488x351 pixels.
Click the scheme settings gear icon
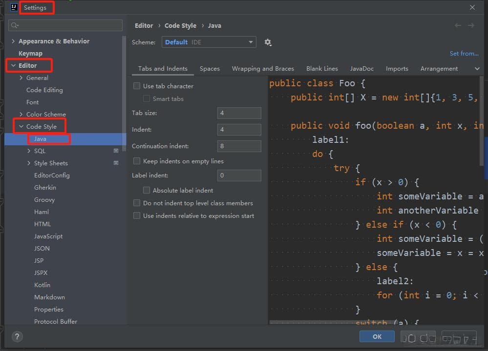point(268,42)
